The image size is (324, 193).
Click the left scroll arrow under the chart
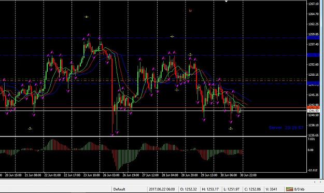[315, 182]
